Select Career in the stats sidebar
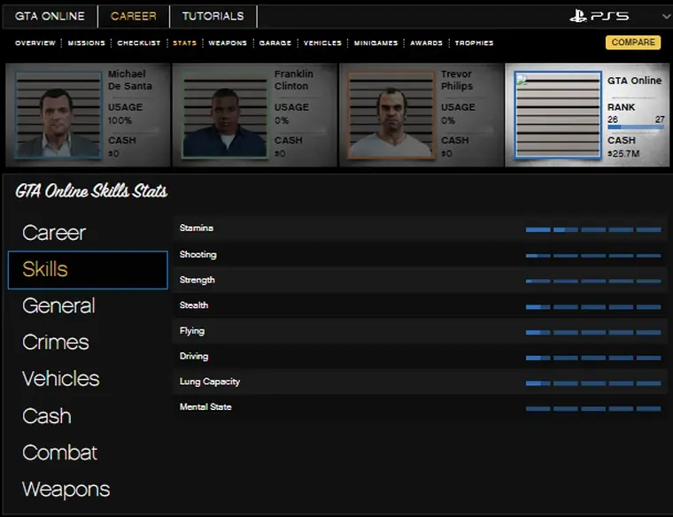Image resolution: width=673 pixels, height=517 pixels. pyautogui.click(x=54, y=233)
